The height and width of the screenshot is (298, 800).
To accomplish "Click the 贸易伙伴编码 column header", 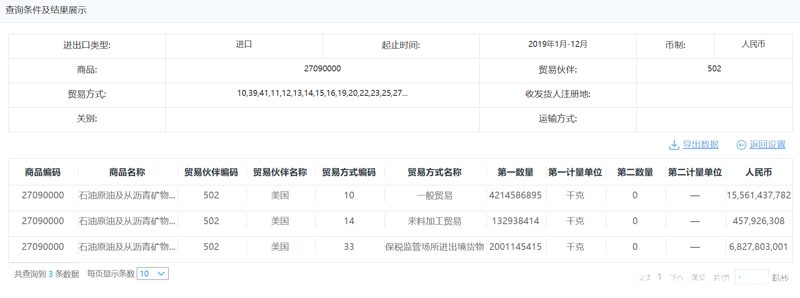I will (211, 172).
